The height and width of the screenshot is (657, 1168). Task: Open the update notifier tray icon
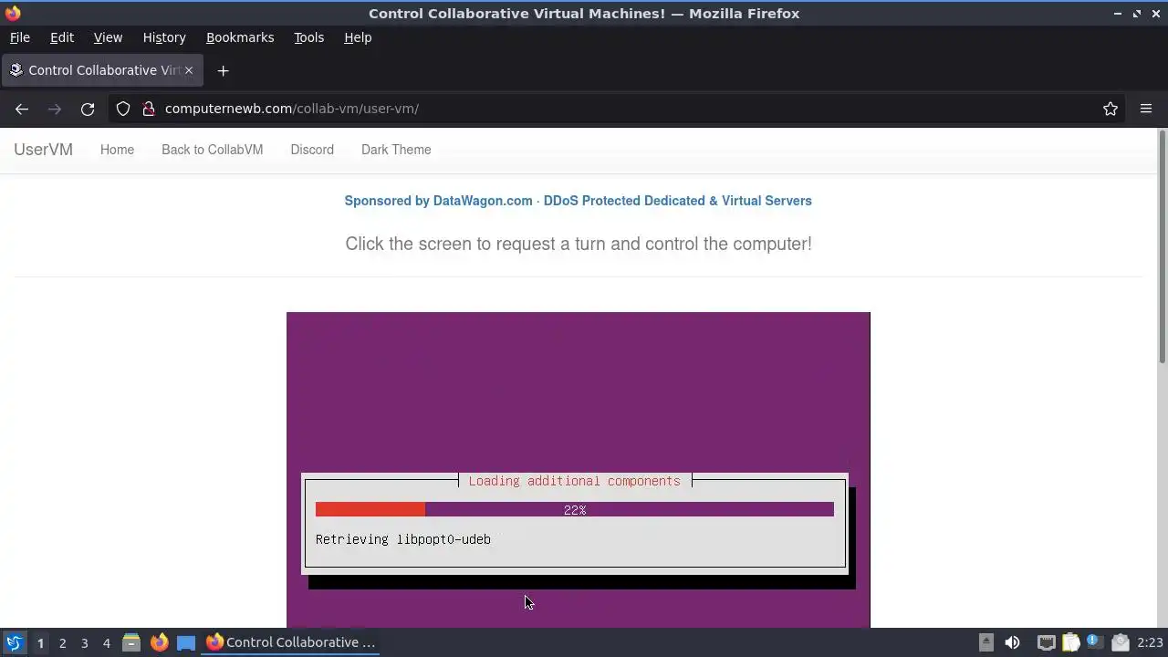(1095, 642)
